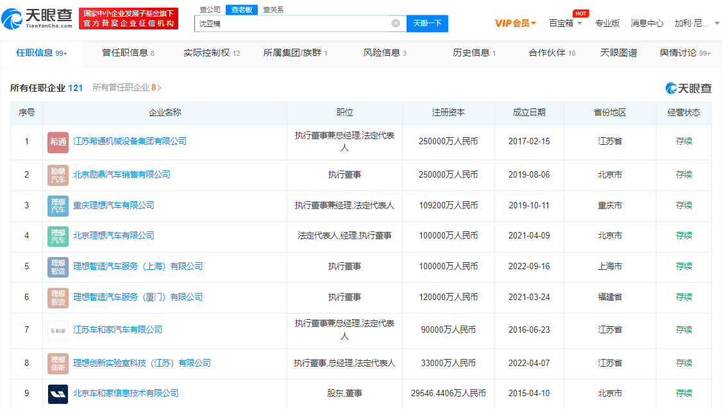
Task: Select date cell 2022-09-16
Action: click(x=529, y=266)
